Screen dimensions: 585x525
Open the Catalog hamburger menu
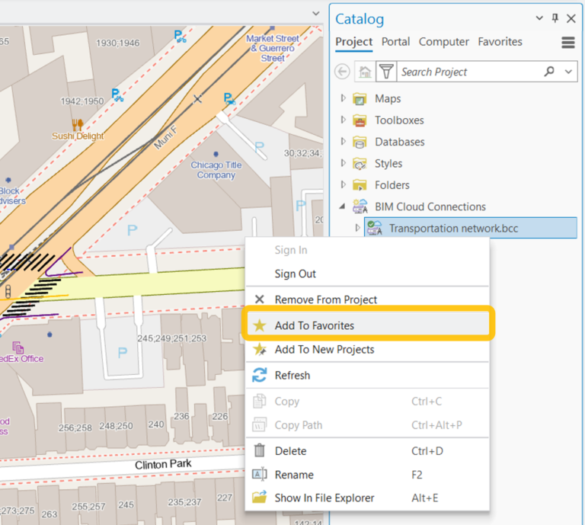568,43
